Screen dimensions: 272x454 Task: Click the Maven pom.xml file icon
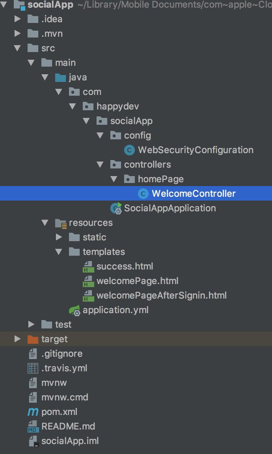click(x=33, y=412)
